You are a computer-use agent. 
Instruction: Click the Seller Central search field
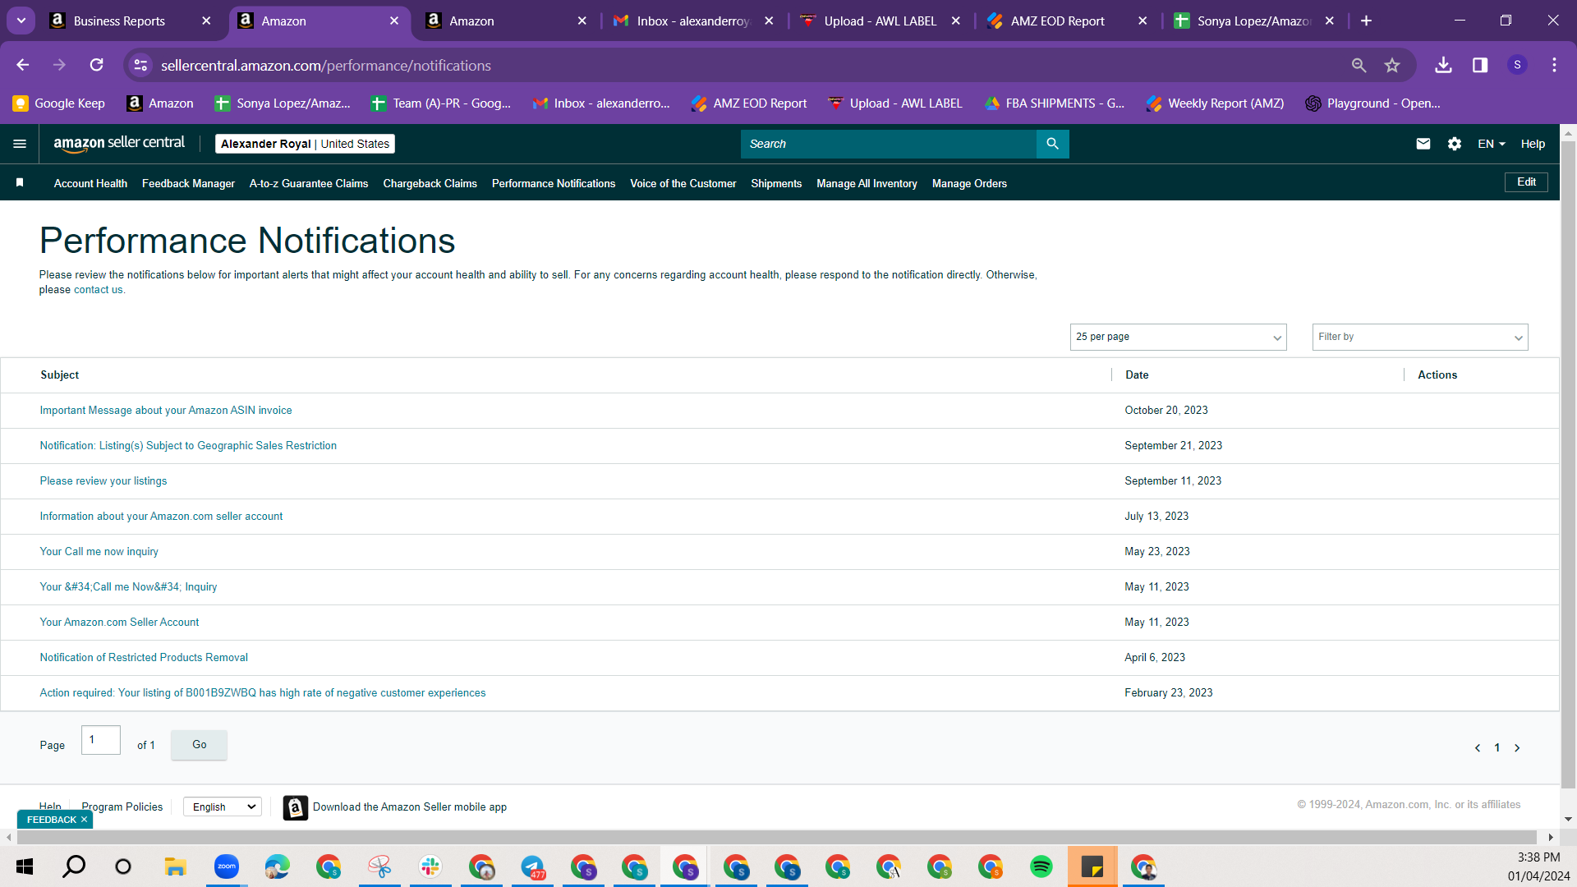pyautogui.click(x=889, y=144)
